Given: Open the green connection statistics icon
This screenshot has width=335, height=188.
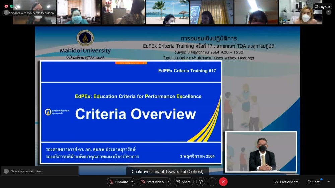Looking at the screenshot, I should pyautogui.click(x=12, y=6).
